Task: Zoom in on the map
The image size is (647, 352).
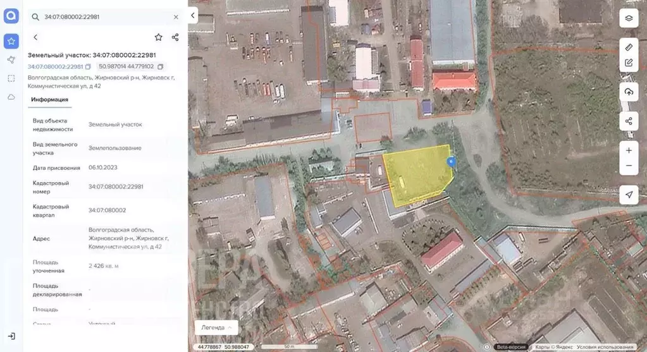Action: 629,150
